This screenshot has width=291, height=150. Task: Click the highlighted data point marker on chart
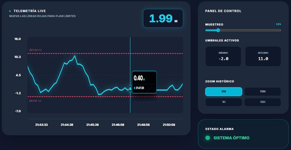(130, 89)
